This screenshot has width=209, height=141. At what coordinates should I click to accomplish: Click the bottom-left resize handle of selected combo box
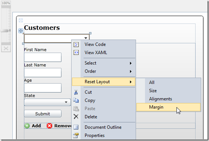pos(23,44)
